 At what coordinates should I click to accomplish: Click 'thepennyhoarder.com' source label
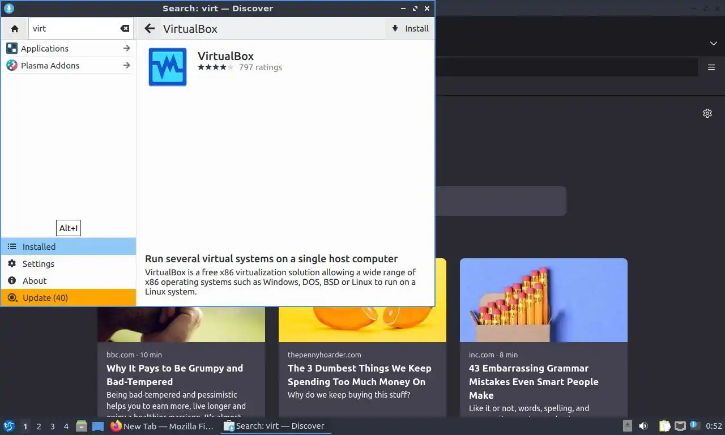[x=324, y=355]
